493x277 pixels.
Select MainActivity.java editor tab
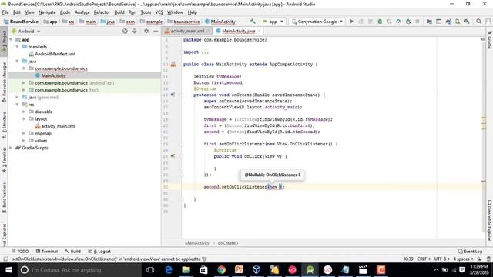pos(238,31)
